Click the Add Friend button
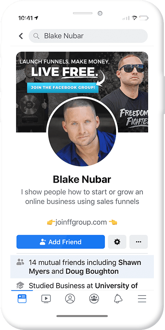 pos(60,242)
